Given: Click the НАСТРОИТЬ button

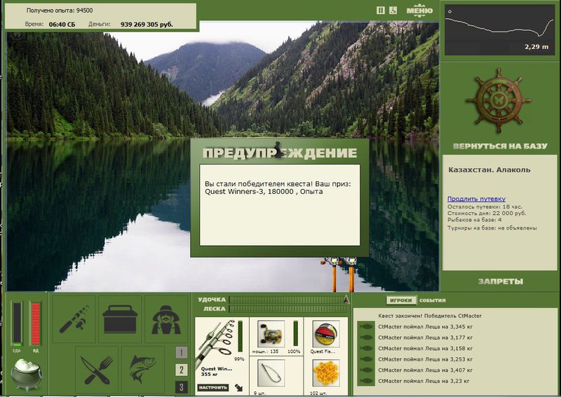Looking at the screenshot, I should pyautogui.click(x=213, y=387).
